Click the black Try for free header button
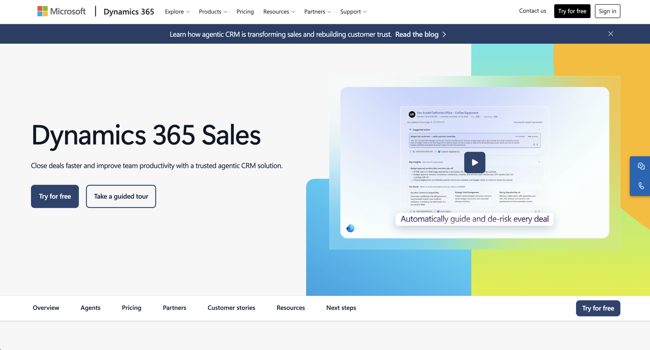The width and height of the screenshot is (650, 350). (572, 11)
